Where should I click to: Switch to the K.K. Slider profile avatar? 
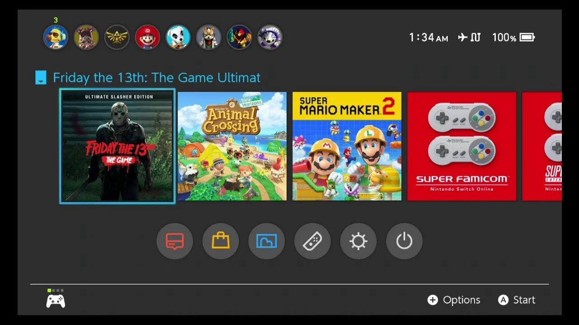pos(178,37)
